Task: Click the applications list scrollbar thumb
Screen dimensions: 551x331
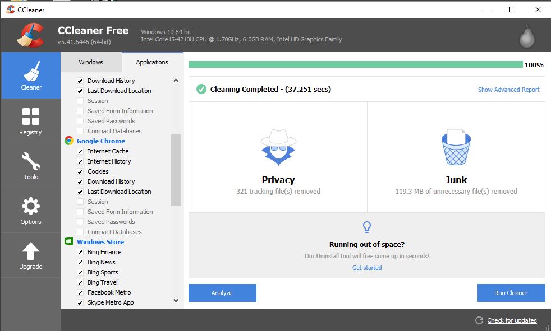Action: (x=176, y=169)
